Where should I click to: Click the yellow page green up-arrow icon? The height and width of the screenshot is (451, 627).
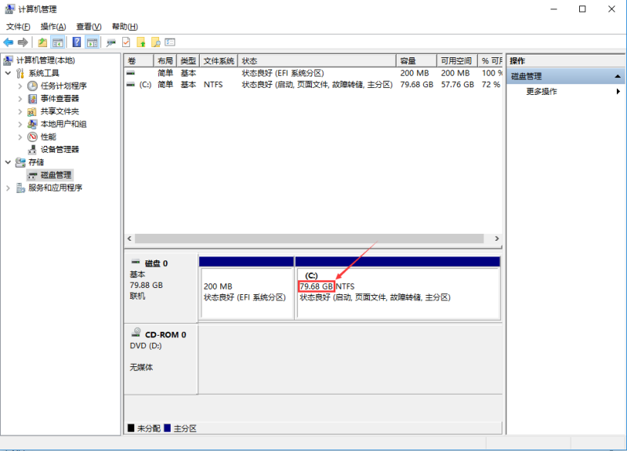141,42
